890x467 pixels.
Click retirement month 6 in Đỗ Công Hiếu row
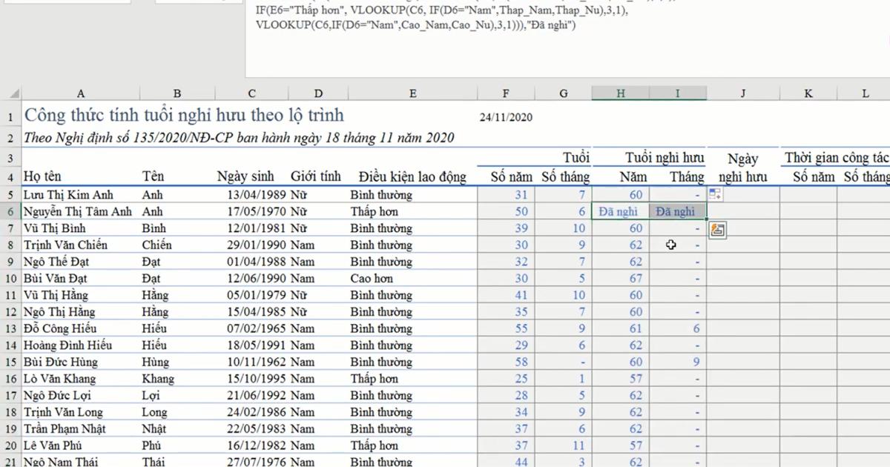coord(696,328)
